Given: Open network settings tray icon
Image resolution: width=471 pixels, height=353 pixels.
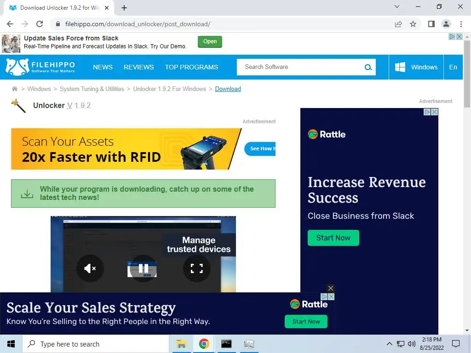Looking at the screenshot, I should pos(401,344).
